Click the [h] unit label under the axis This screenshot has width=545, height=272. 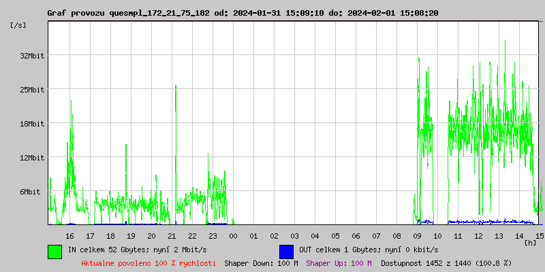coord(530,243)
